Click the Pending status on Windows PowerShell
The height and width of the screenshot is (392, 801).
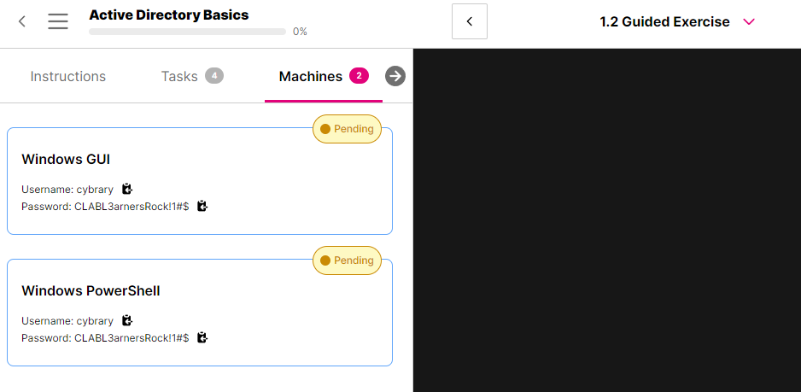pos(347,260)
